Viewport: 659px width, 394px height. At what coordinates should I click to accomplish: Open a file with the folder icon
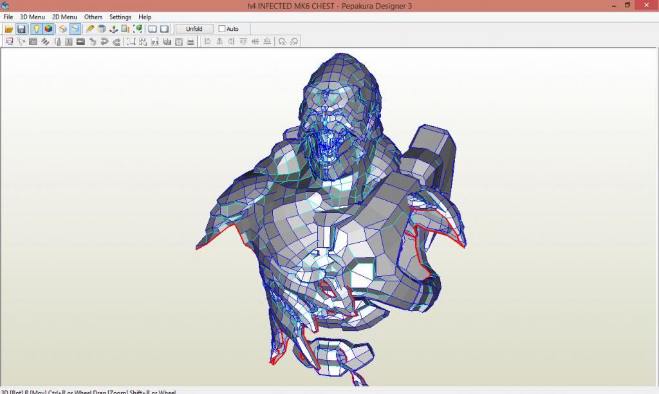point(9,29)
